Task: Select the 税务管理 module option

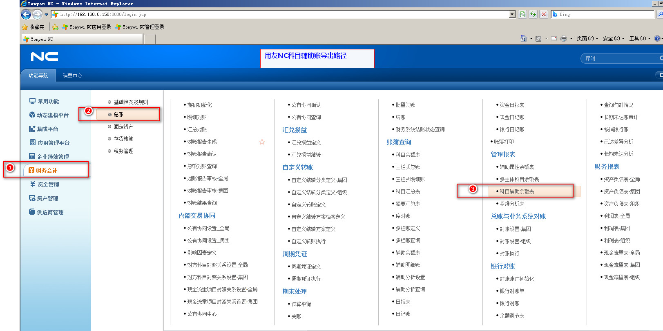Action: (x=123, y=151)
